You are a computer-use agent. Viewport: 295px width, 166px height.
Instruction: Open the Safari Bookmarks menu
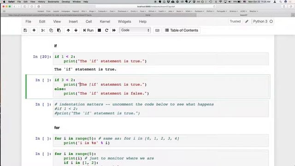coord(53,2)
